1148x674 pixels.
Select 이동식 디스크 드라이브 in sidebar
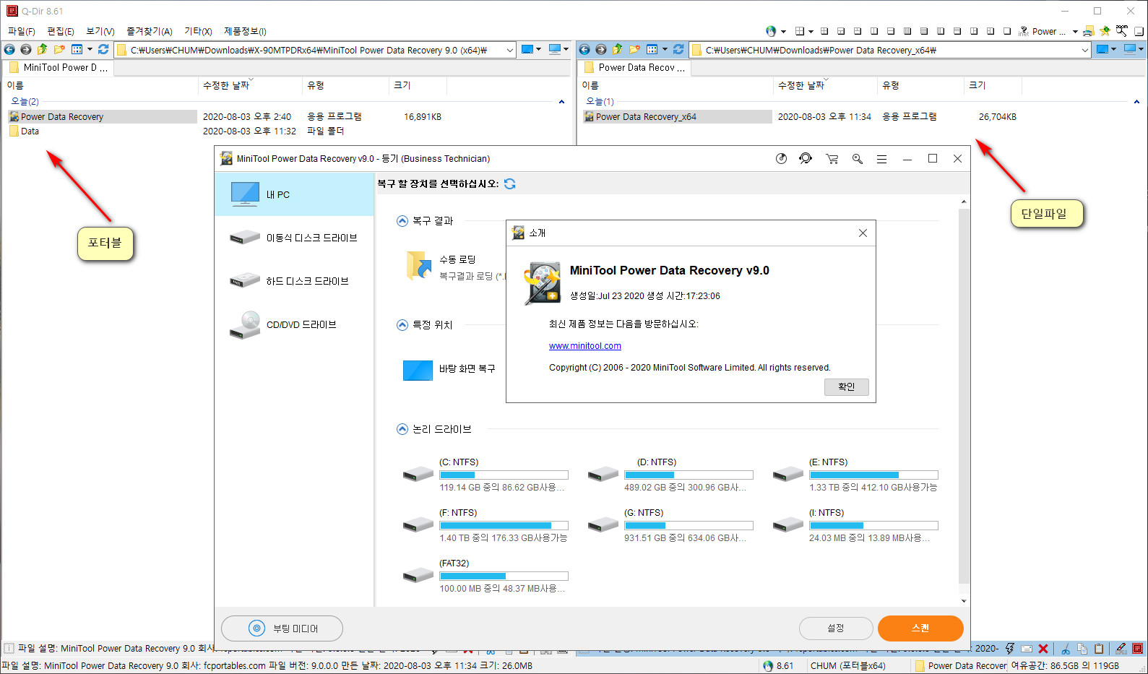click(294, 238)
